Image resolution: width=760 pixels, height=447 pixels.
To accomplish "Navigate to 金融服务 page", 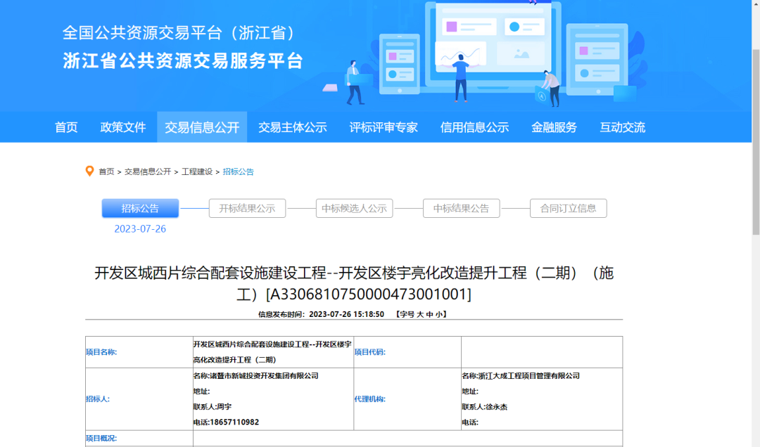I will 554,127.
